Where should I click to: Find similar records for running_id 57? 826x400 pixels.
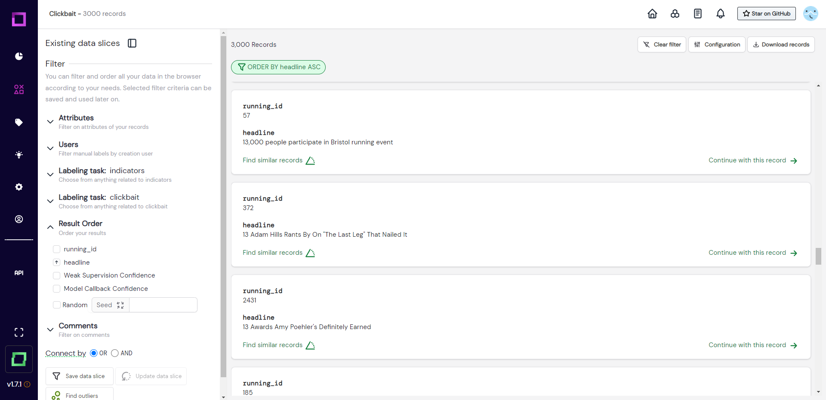[279, 161]
